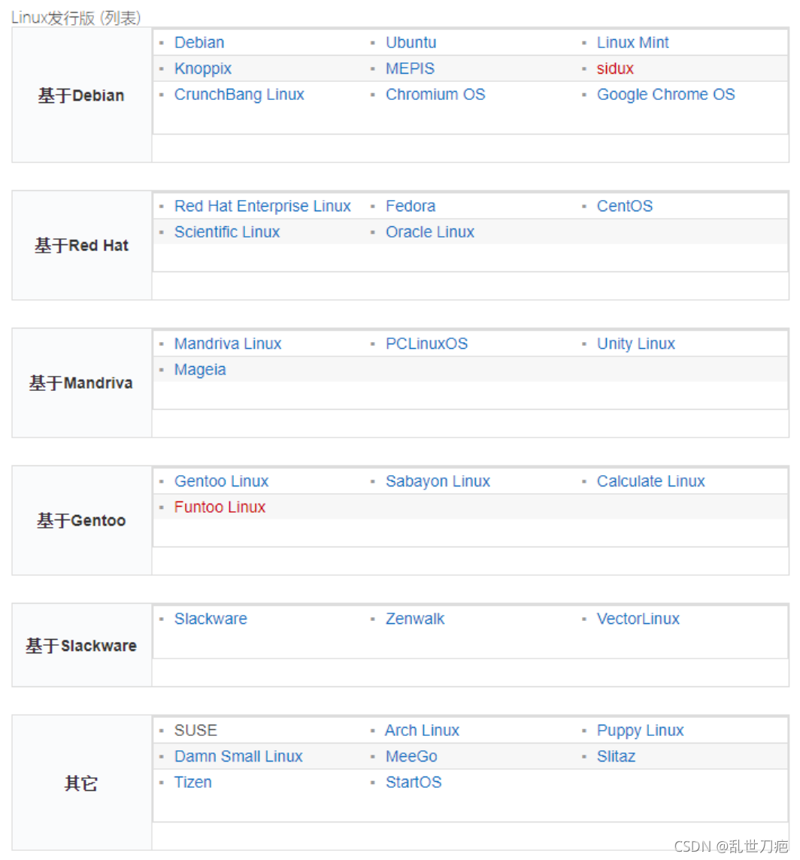Go to the Slackware link
The height and width of the screenshot is (860, 800).
pyautogui.click(x=211, y=619)
